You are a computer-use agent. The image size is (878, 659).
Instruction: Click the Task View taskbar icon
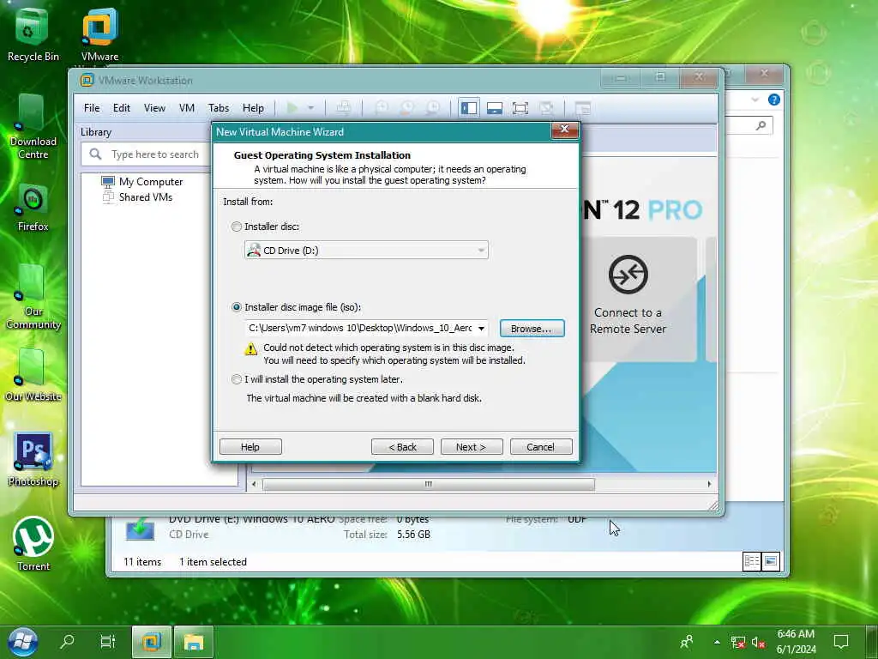pos(107,642)
